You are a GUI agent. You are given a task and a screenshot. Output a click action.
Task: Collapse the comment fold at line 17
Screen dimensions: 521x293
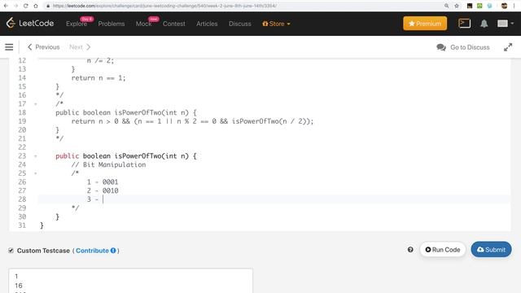[x=36, y=104]
